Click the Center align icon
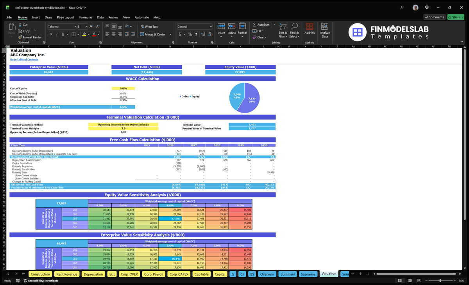469x285 pixels. [x=113, y=34]
